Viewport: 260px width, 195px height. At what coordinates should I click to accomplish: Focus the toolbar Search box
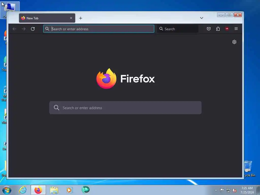(177, 29)
